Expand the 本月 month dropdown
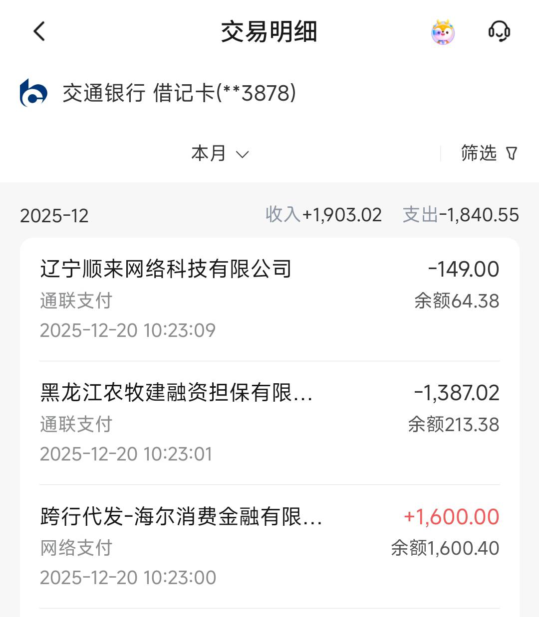Viewport: 539px width, 617px height. click(209, 154)
